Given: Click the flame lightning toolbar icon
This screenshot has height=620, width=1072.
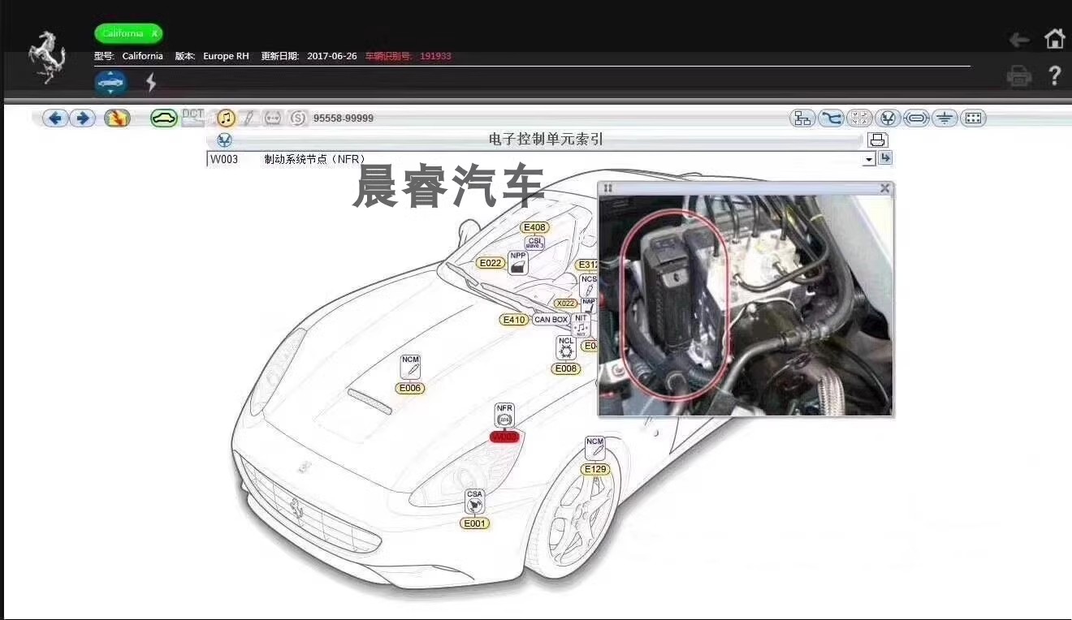Looking at the screenshot, I should (117, 118).
